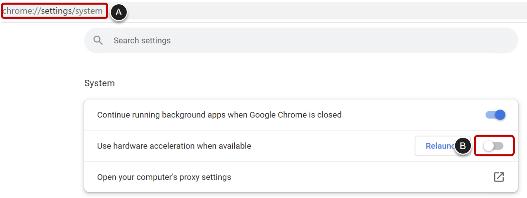This screenshot has width=527, height=198.
Task: Click the chrome://settings/system address bar text
Action: tap(53, 11)
